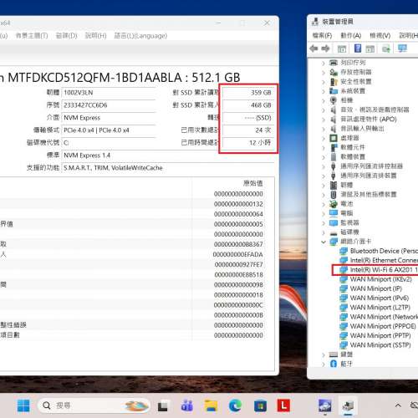The width and height of the screenshot is (418, 418).
Task: Open the red L app on the taskbar
Action: click(283, 405)
